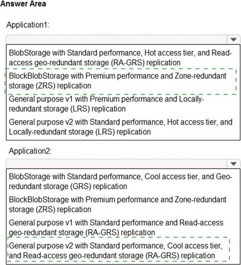Open the Application2 dropdown arrow

point(234,164)
